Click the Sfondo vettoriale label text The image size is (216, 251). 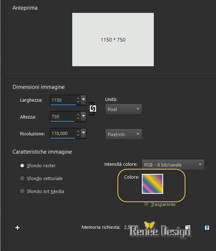tap(45, 178)
